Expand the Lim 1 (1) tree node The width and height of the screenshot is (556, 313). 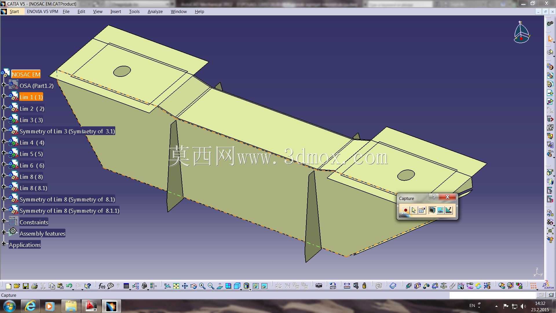point(4,96)
